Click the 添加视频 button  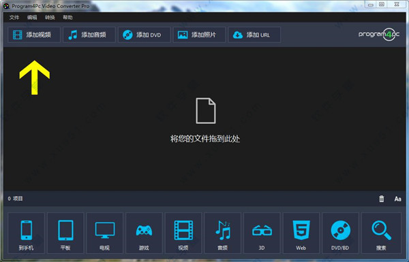pos(34,35)
